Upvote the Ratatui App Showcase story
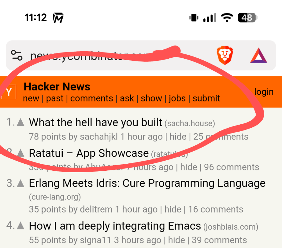Image resolution: width=282 pixels, height=248 pixels. (20, 153)
